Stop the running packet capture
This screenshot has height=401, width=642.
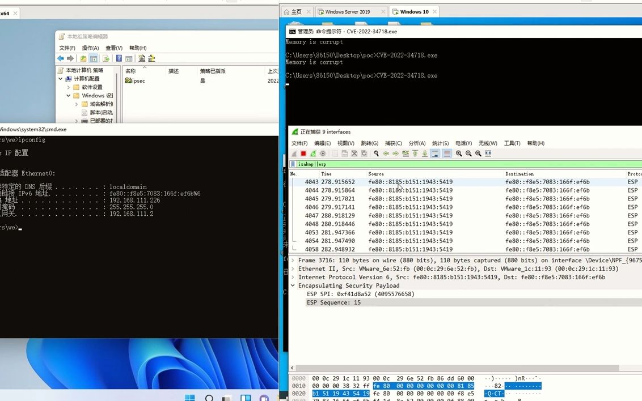[303, 153]
